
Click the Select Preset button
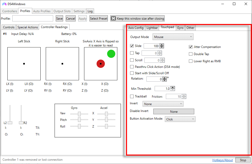99,18
